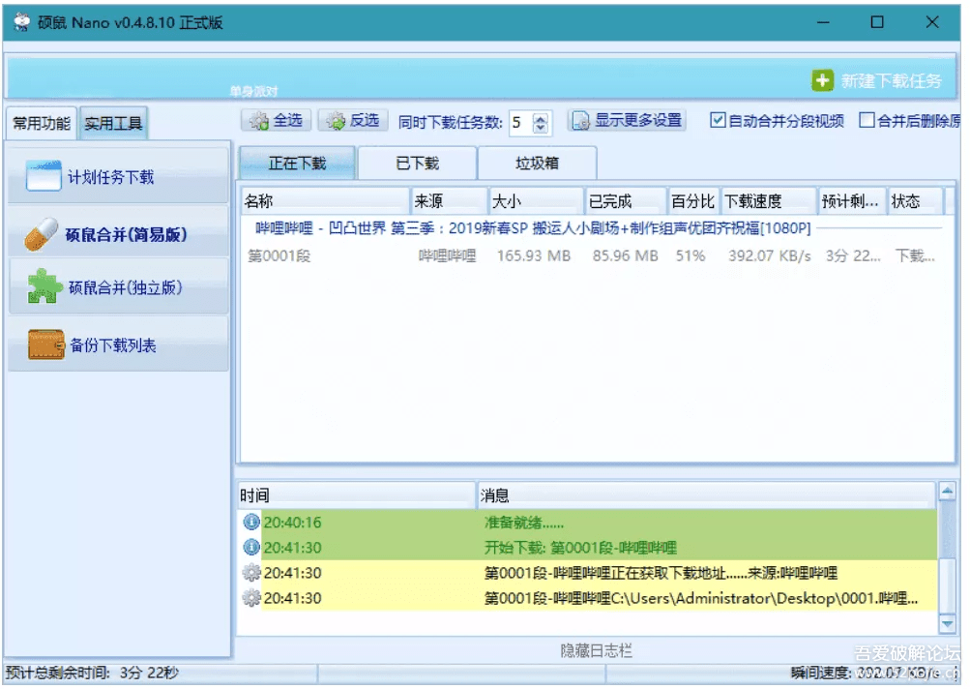Click the 显示更多设置 button
Viewport: 970px width, 689px height.
click(x=627, y=121)
